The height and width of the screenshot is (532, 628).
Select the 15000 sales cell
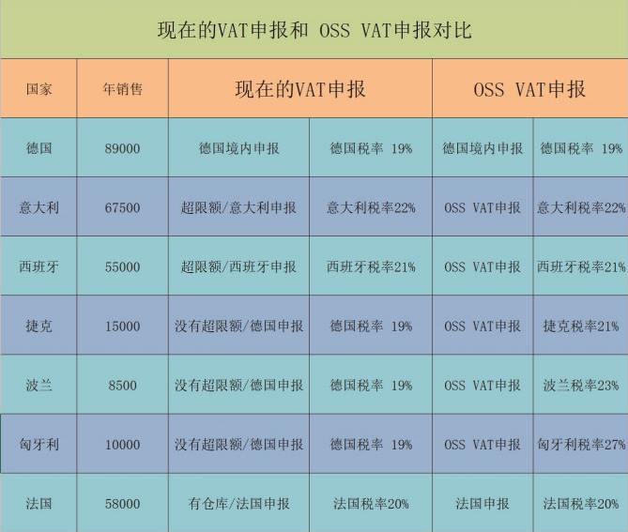click(x=123, y=326)
